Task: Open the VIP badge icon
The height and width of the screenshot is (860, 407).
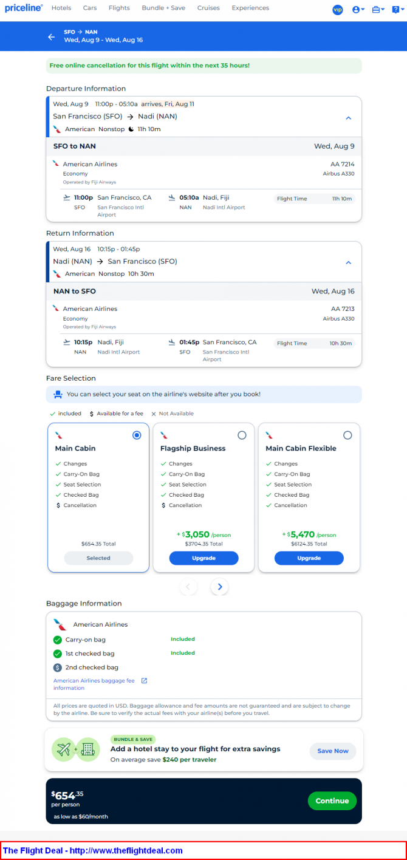Action: 338,10
